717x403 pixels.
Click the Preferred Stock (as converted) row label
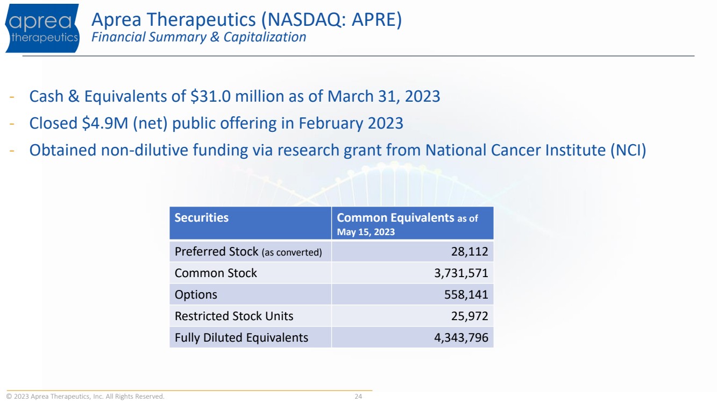[x=248, y=252]
